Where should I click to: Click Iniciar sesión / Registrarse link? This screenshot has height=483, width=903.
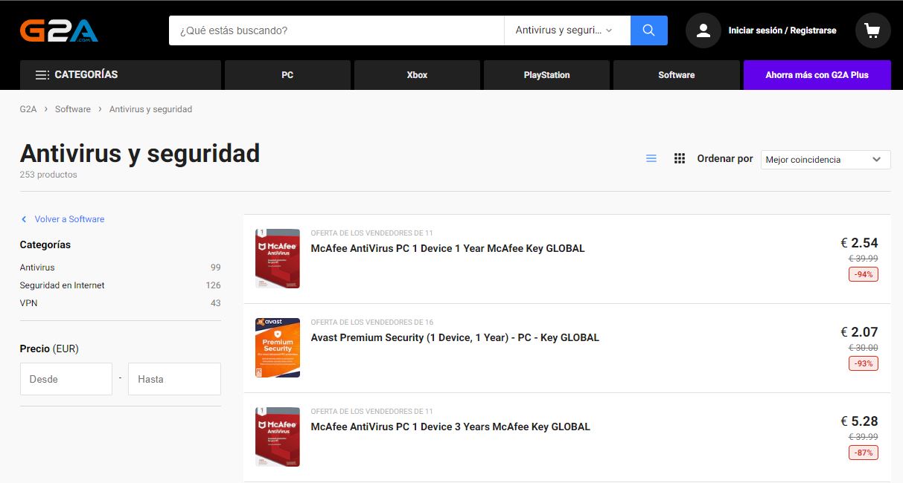(782, 30)
